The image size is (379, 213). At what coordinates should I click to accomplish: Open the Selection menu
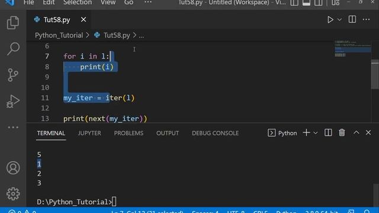(x=78, y=2)
